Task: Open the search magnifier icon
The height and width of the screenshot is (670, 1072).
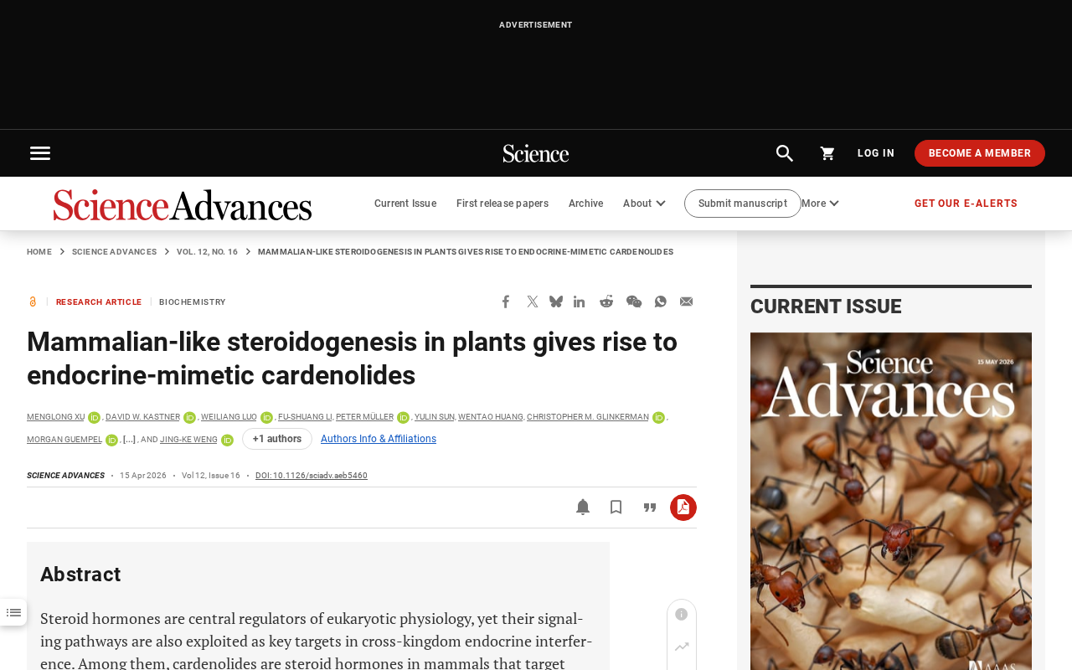Action: (x=785, y=153)
